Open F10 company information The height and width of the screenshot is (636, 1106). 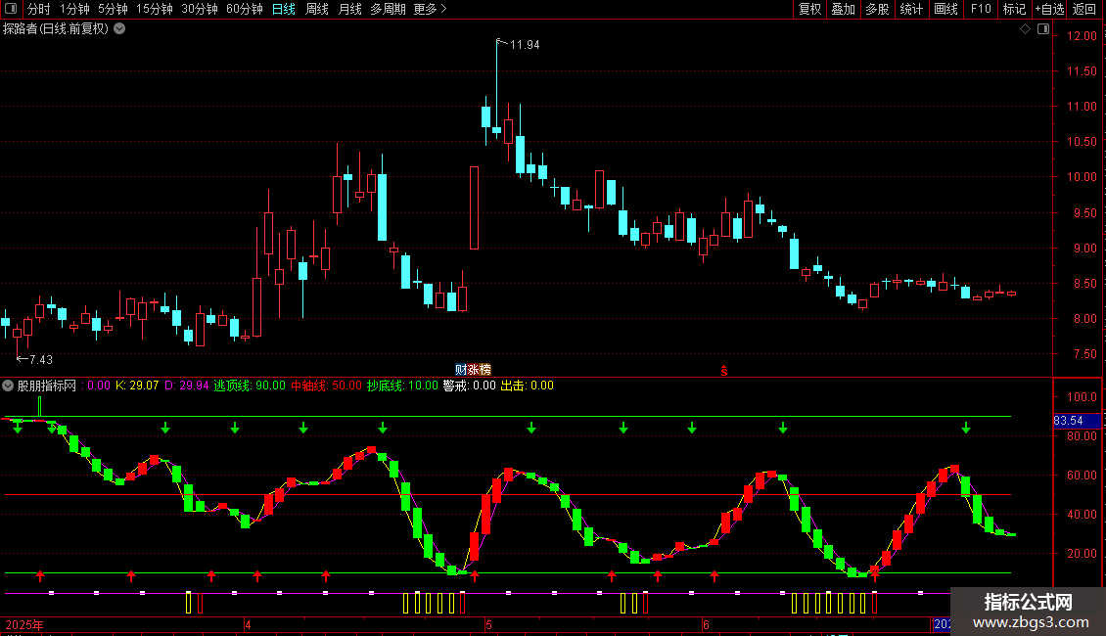tap(981, 9)
